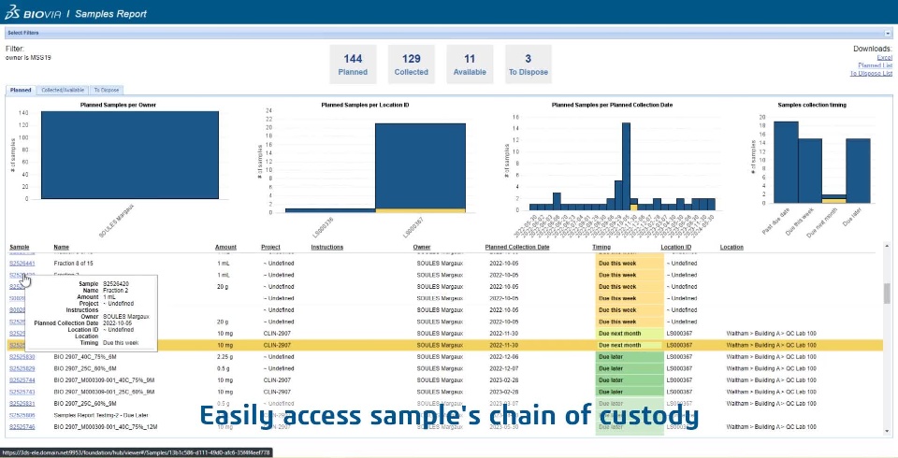Click the '2022-12-06' collection date cell
The width and height of the screenshot is (898, 458).
(x=503, y=357)
